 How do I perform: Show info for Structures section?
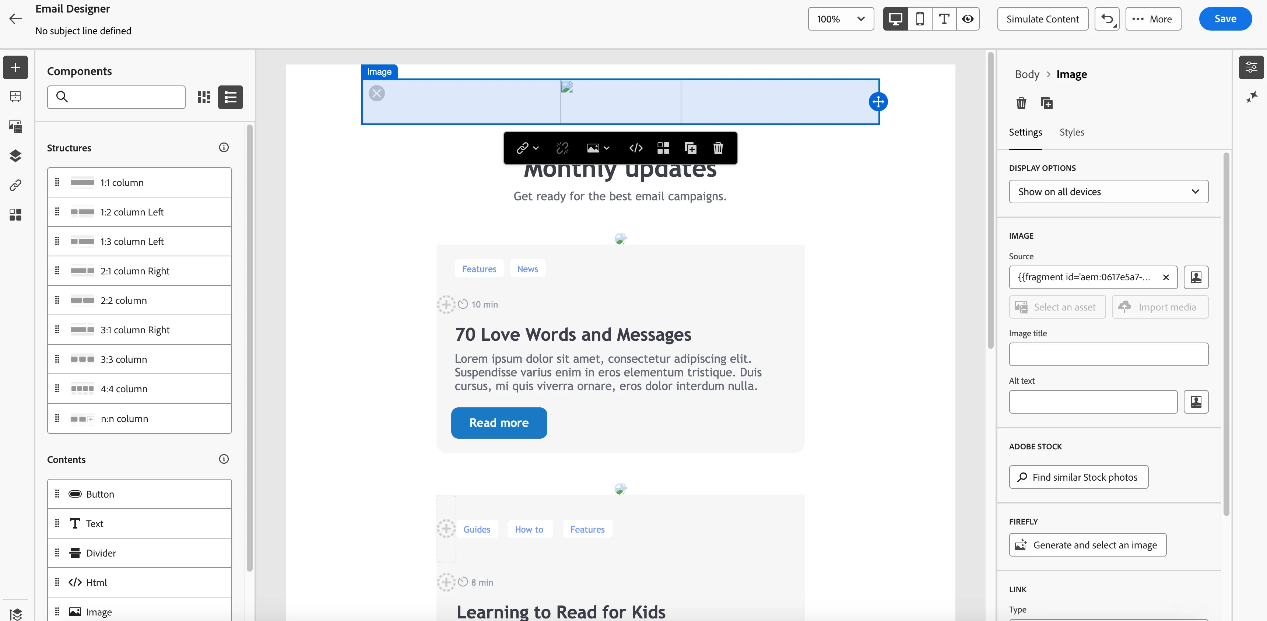pyautogui.click(x=224, y=147)
